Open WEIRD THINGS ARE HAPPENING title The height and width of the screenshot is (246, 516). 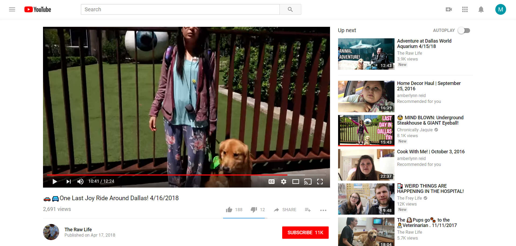[x=431, y=188]
